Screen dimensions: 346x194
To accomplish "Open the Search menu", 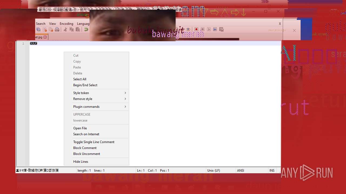I will pos(41,24).
